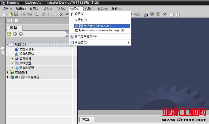Click the accessible devices network icon
Screen dimensions: 209x124
tap(146, 14)
